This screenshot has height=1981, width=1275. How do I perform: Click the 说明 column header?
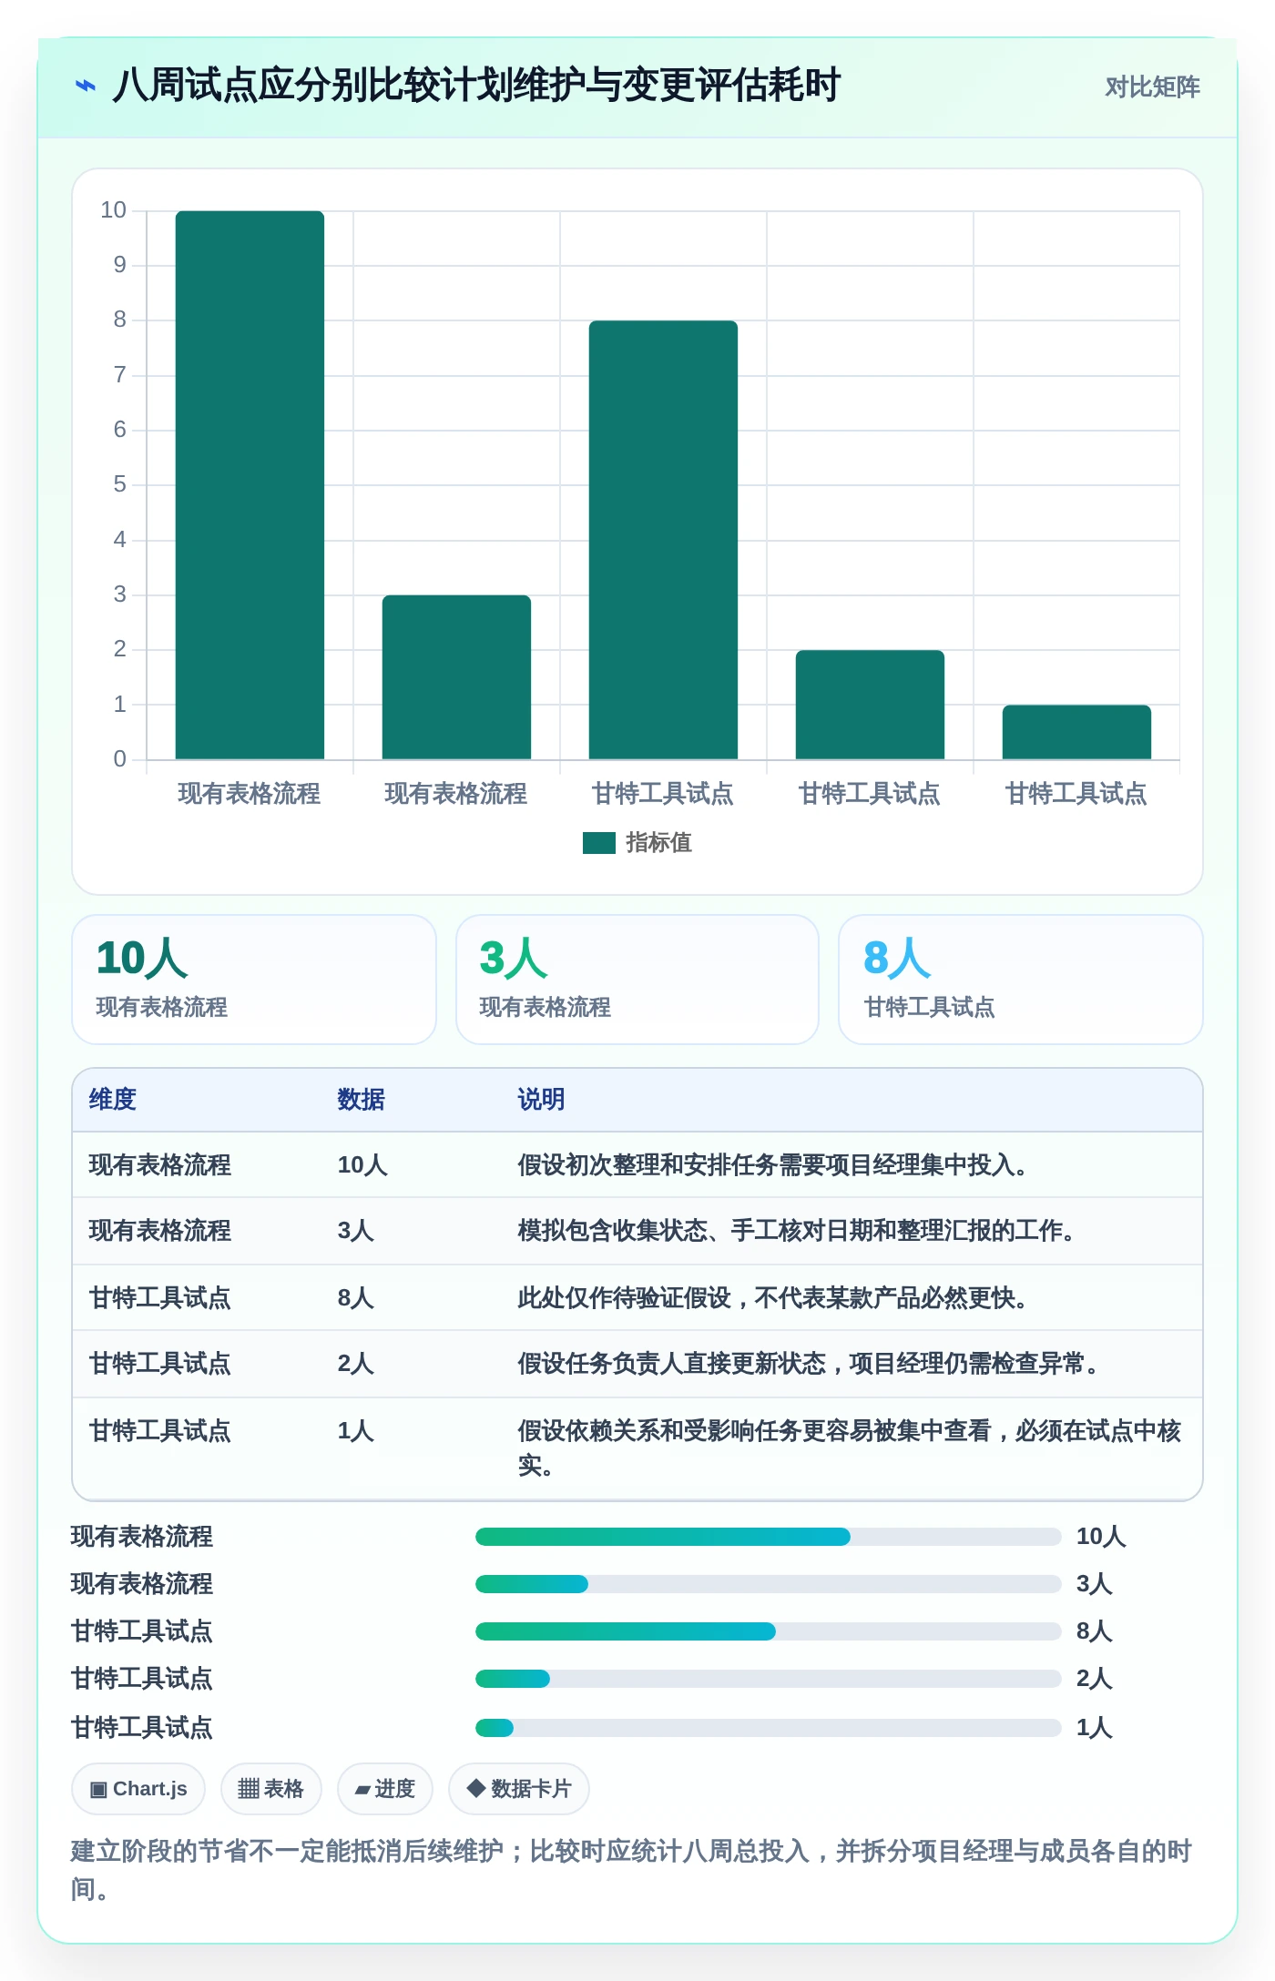coord(541,1100)
